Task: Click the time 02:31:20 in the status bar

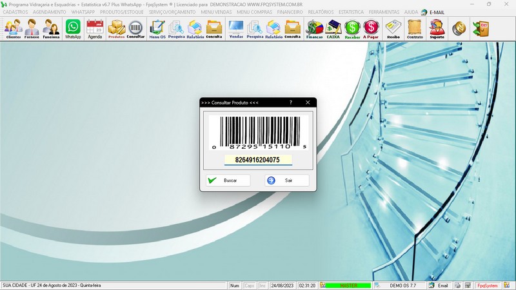Action: pyautogui.click(x=307, y=285)
